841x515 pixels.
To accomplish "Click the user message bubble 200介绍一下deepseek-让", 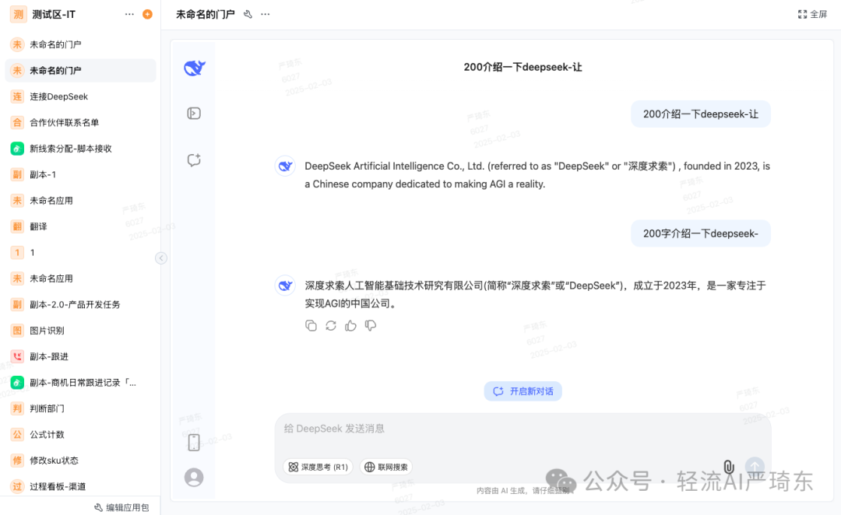I will point(701,114).
